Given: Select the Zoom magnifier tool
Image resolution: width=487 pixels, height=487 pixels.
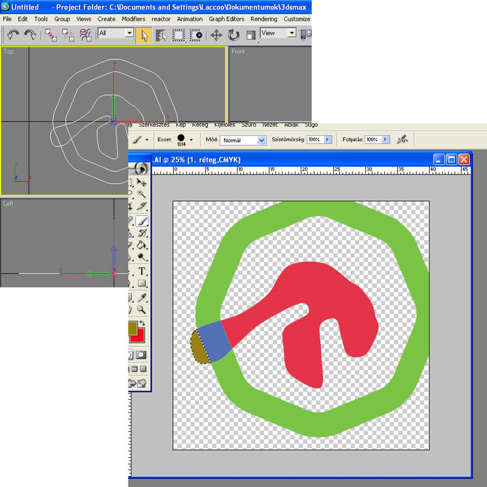Looking at the screenshot, I should tap(142, 309).
